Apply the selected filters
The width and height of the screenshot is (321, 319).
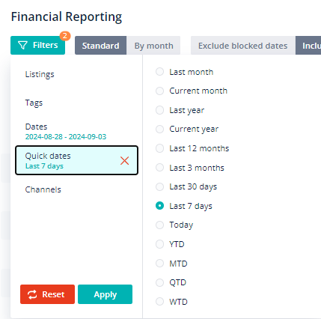pos(105,294)
